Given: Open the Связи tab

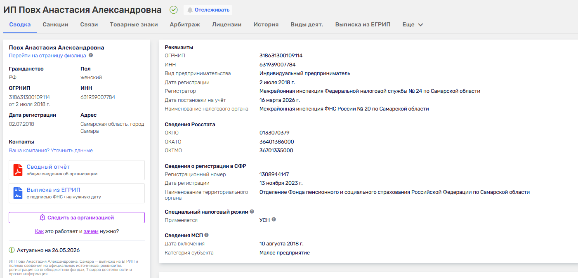Looking at the screenshot, I should point(89,24).
